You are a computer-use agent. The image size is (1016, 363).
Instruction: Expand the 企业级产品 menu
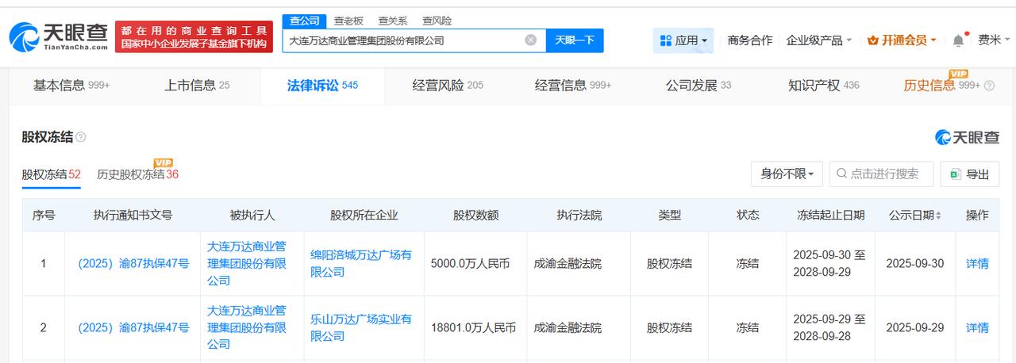point(818,40)
